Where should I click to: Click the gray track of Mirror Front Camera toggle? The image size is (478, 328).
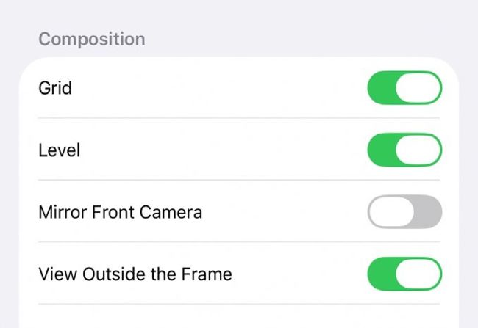click(428, 212)
